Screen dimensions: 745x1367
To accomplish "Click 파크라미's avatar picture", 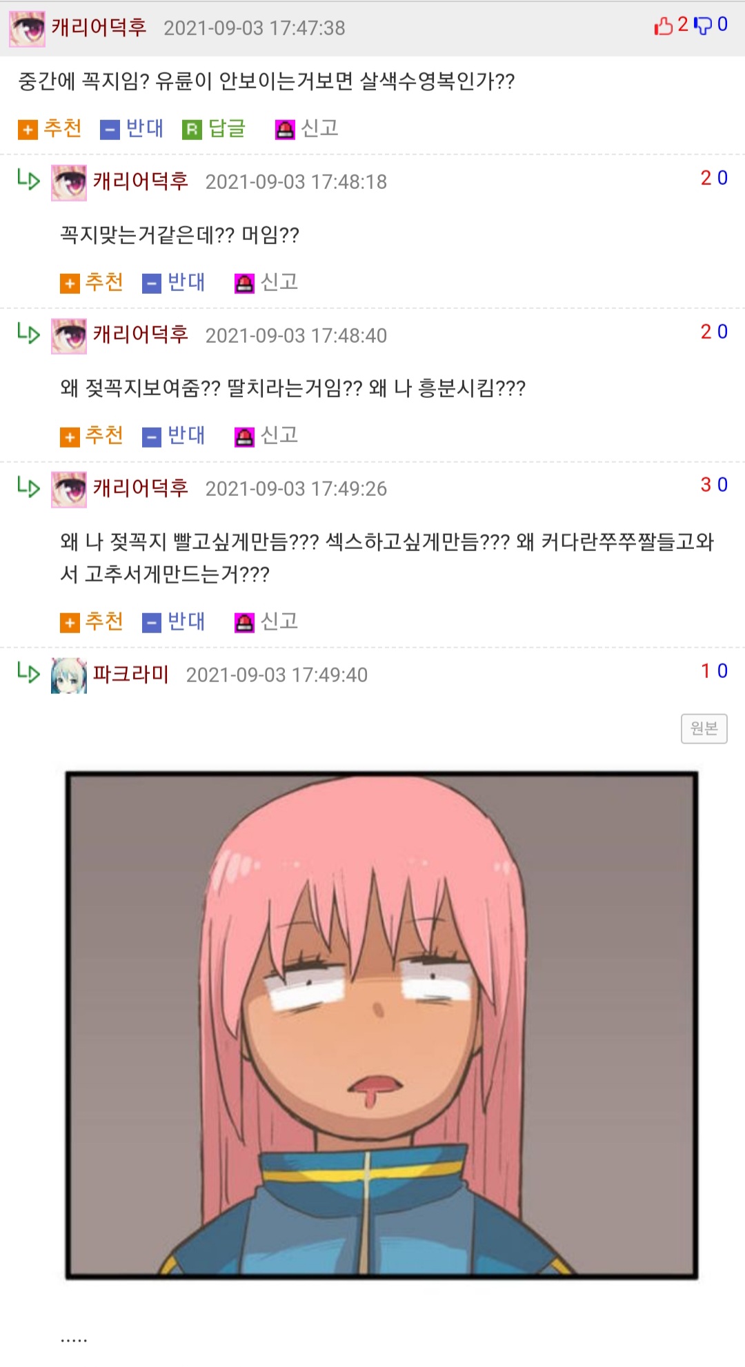I will (x=69, y=675).
